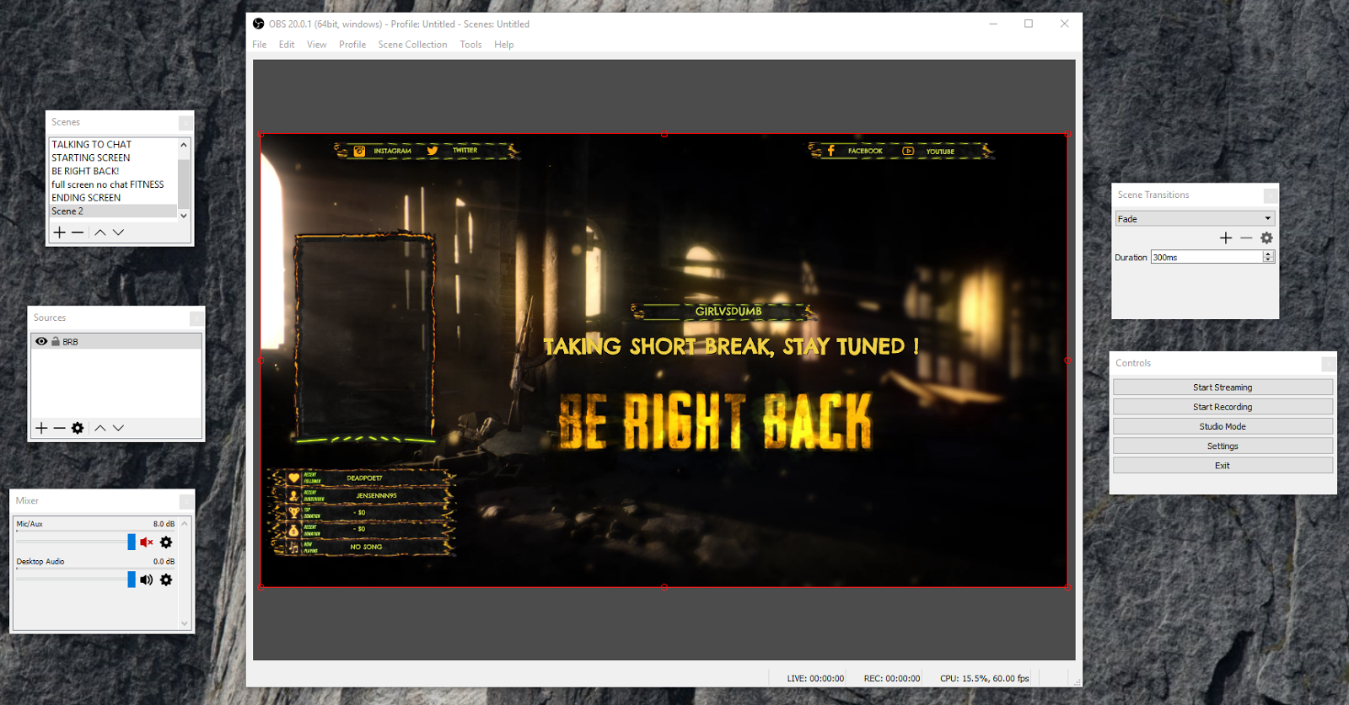Open Settings from the Controls panel

click(1223, 446)
